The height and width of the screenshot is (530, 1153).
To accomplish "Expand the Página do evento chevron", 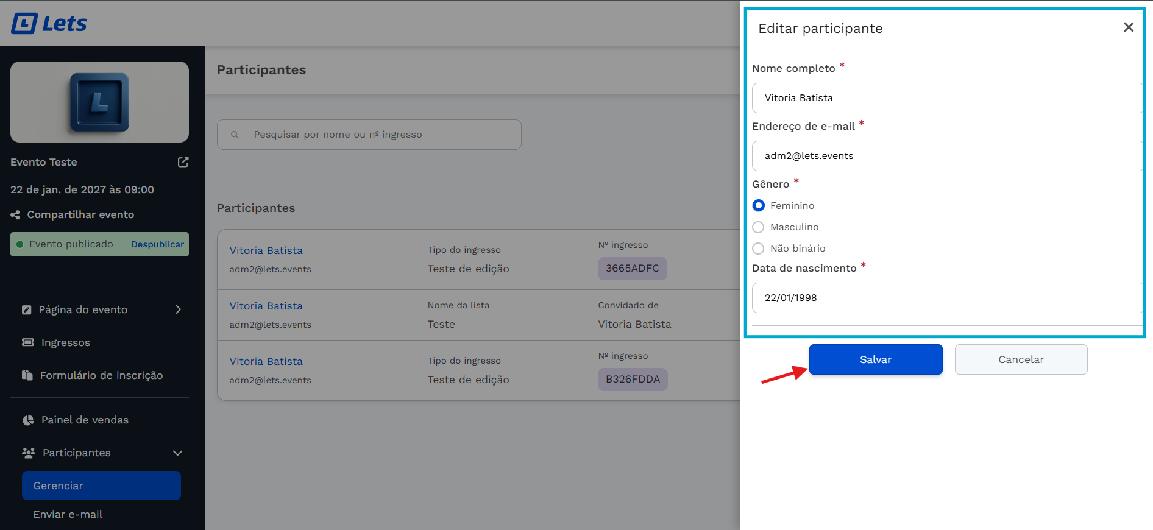I will (178, 309).
